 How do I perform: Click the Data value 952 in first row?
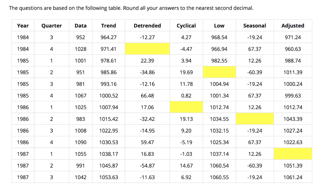[x=80, y=37]
